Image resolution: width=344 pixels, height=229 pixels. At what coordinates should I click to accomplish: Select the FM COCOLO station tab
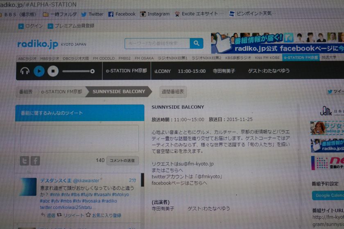coord(104,58)
